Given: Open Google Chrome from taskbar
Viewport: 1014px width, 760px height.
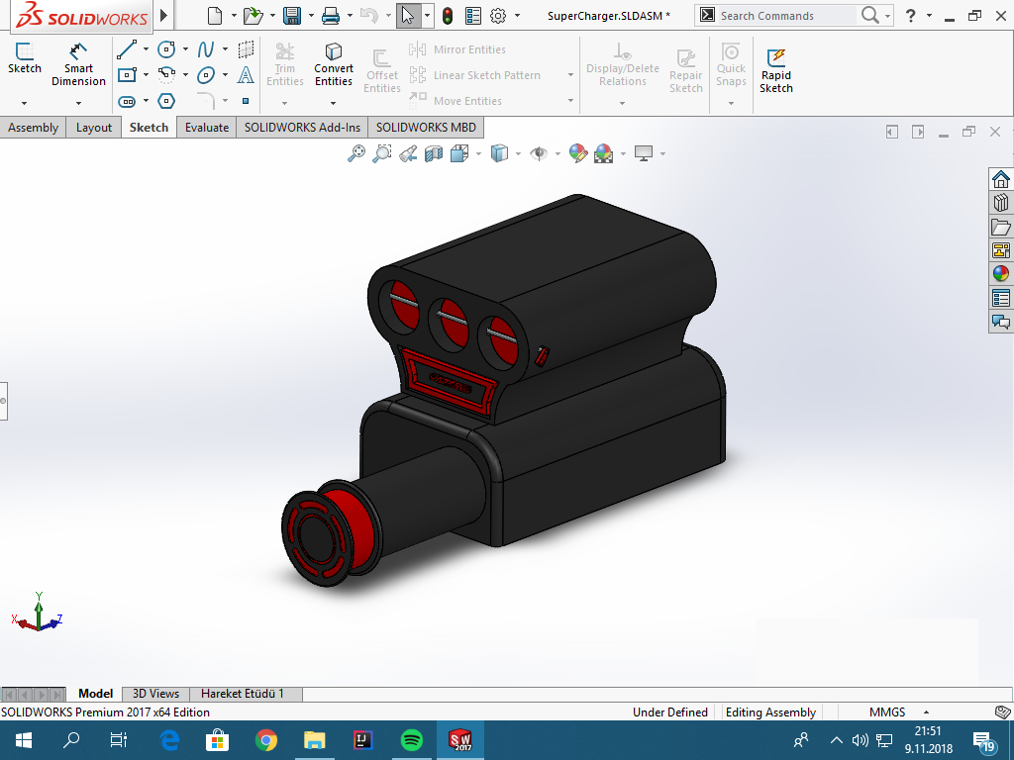Looking at the screenshot, I should tap(265, 740).
